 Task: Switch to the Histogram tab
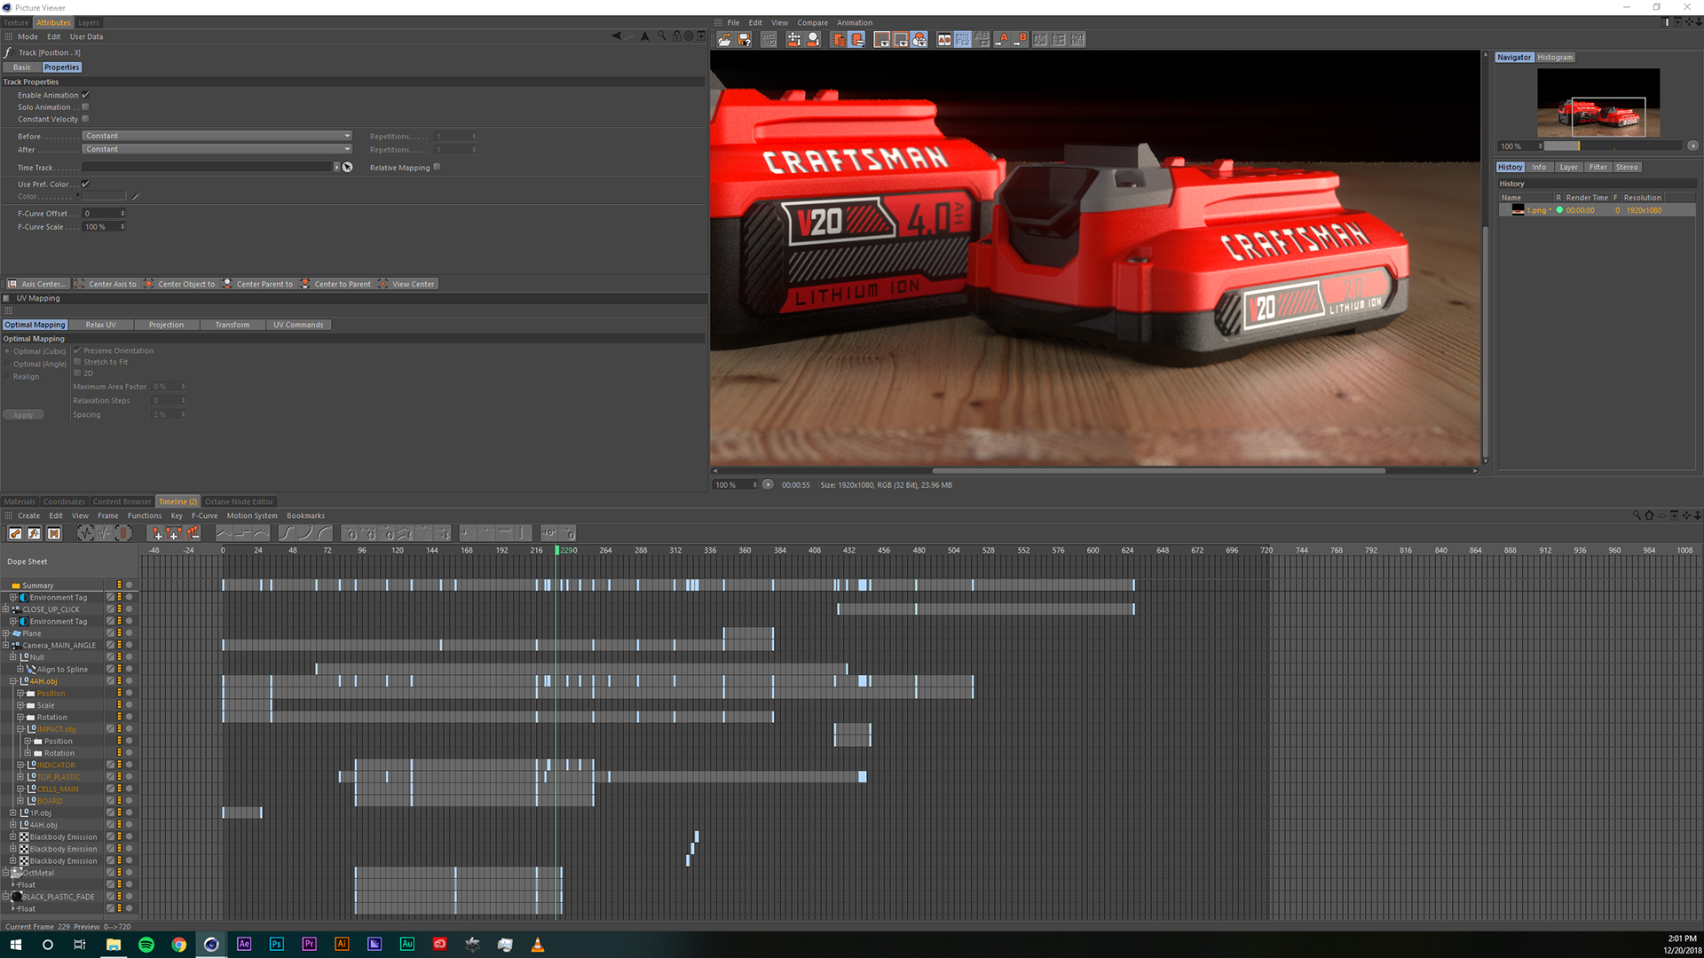[x=1555, y=58]
